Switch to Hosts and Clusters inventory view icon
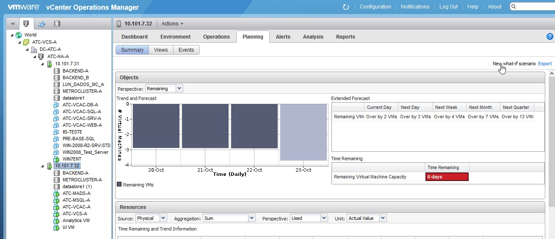This screenshot has width=555, height=239. click(x=26, y=24)
